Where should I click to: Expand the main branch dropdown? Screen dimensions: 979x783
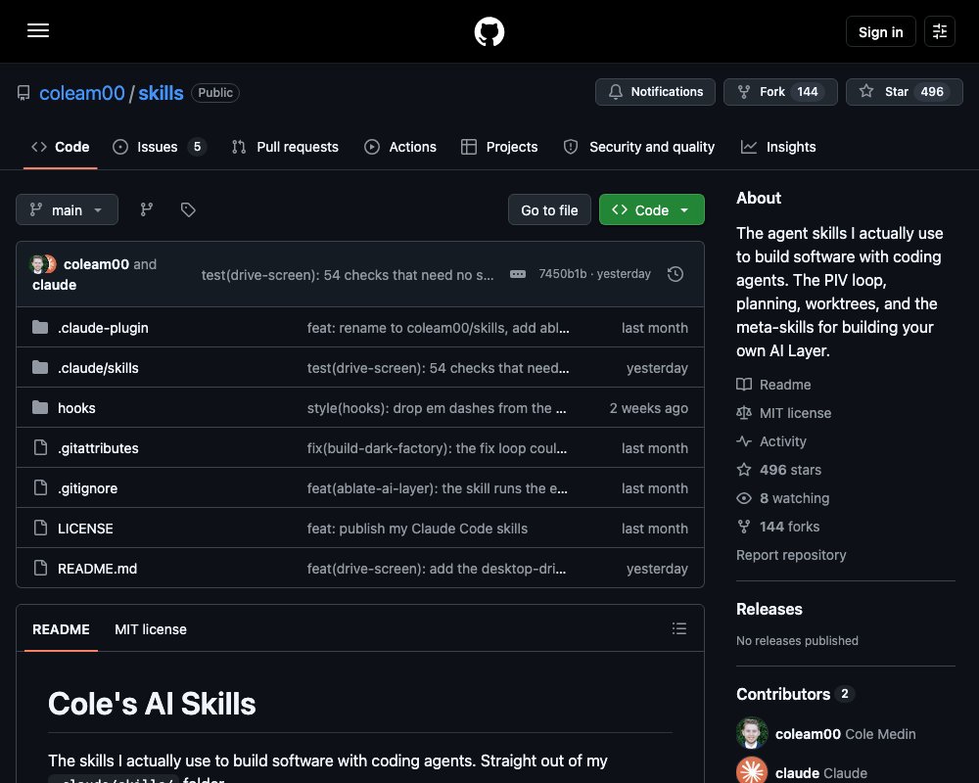pyautogui.click(x=67, y=209)
